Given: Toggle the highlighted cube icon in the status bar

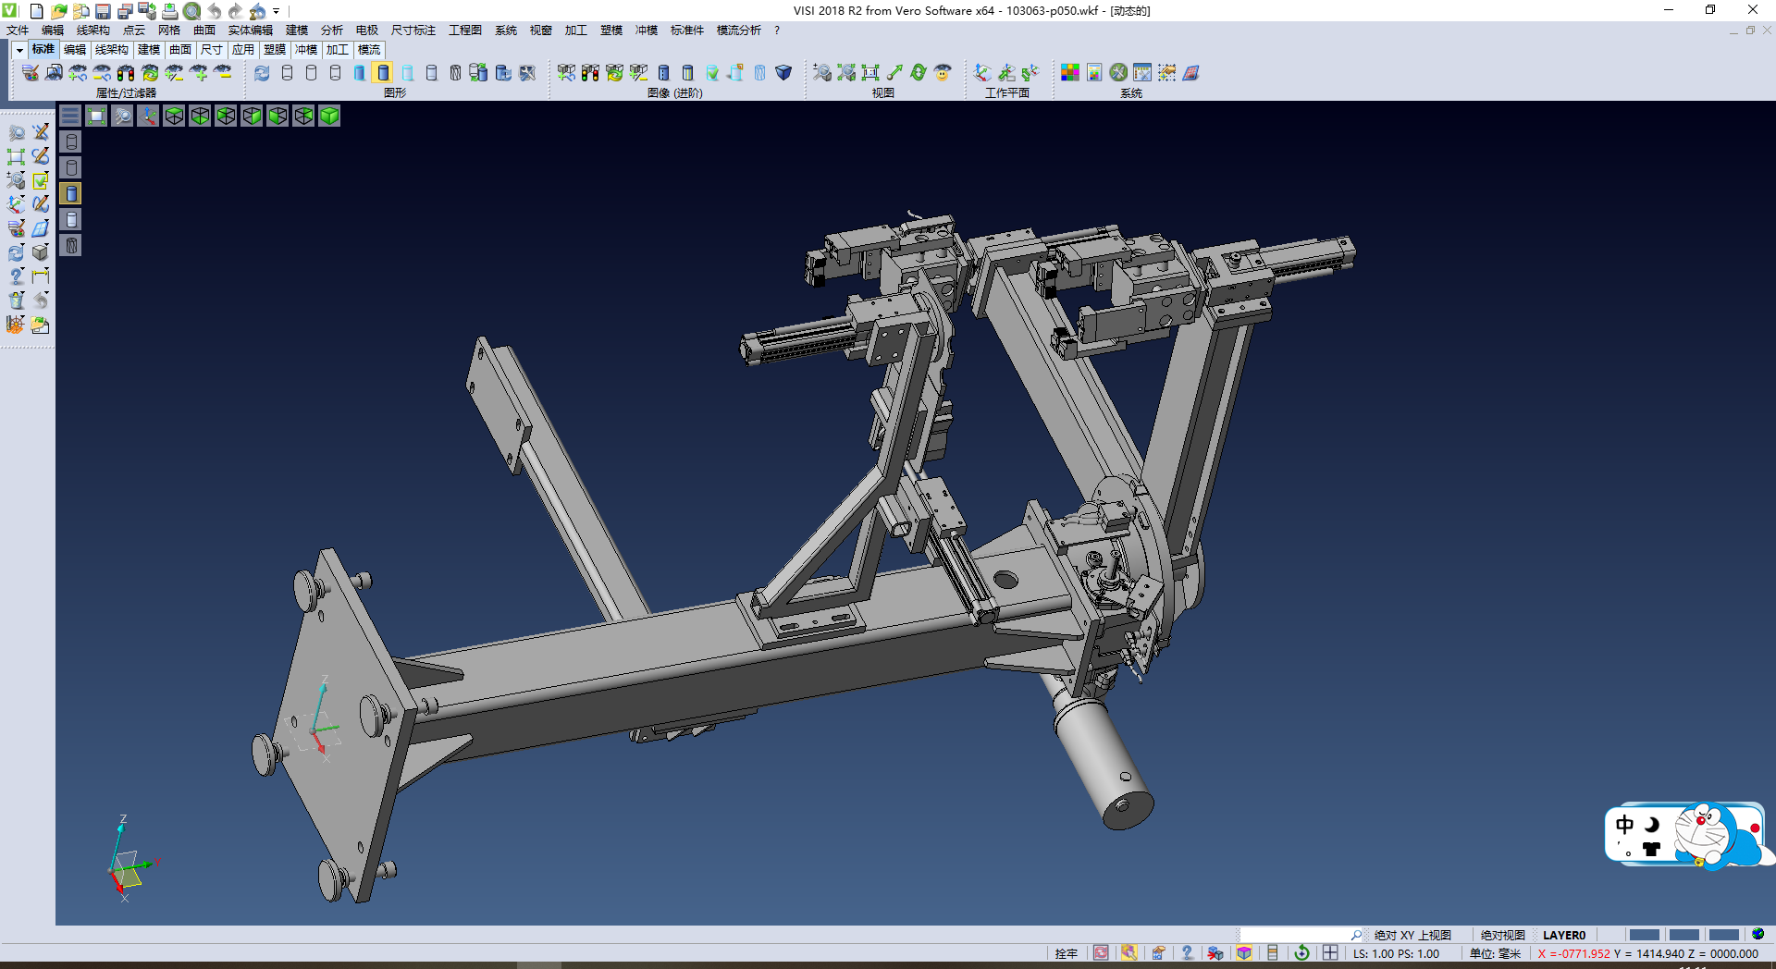Looking at the screenshot, I should coord(1244,953).
